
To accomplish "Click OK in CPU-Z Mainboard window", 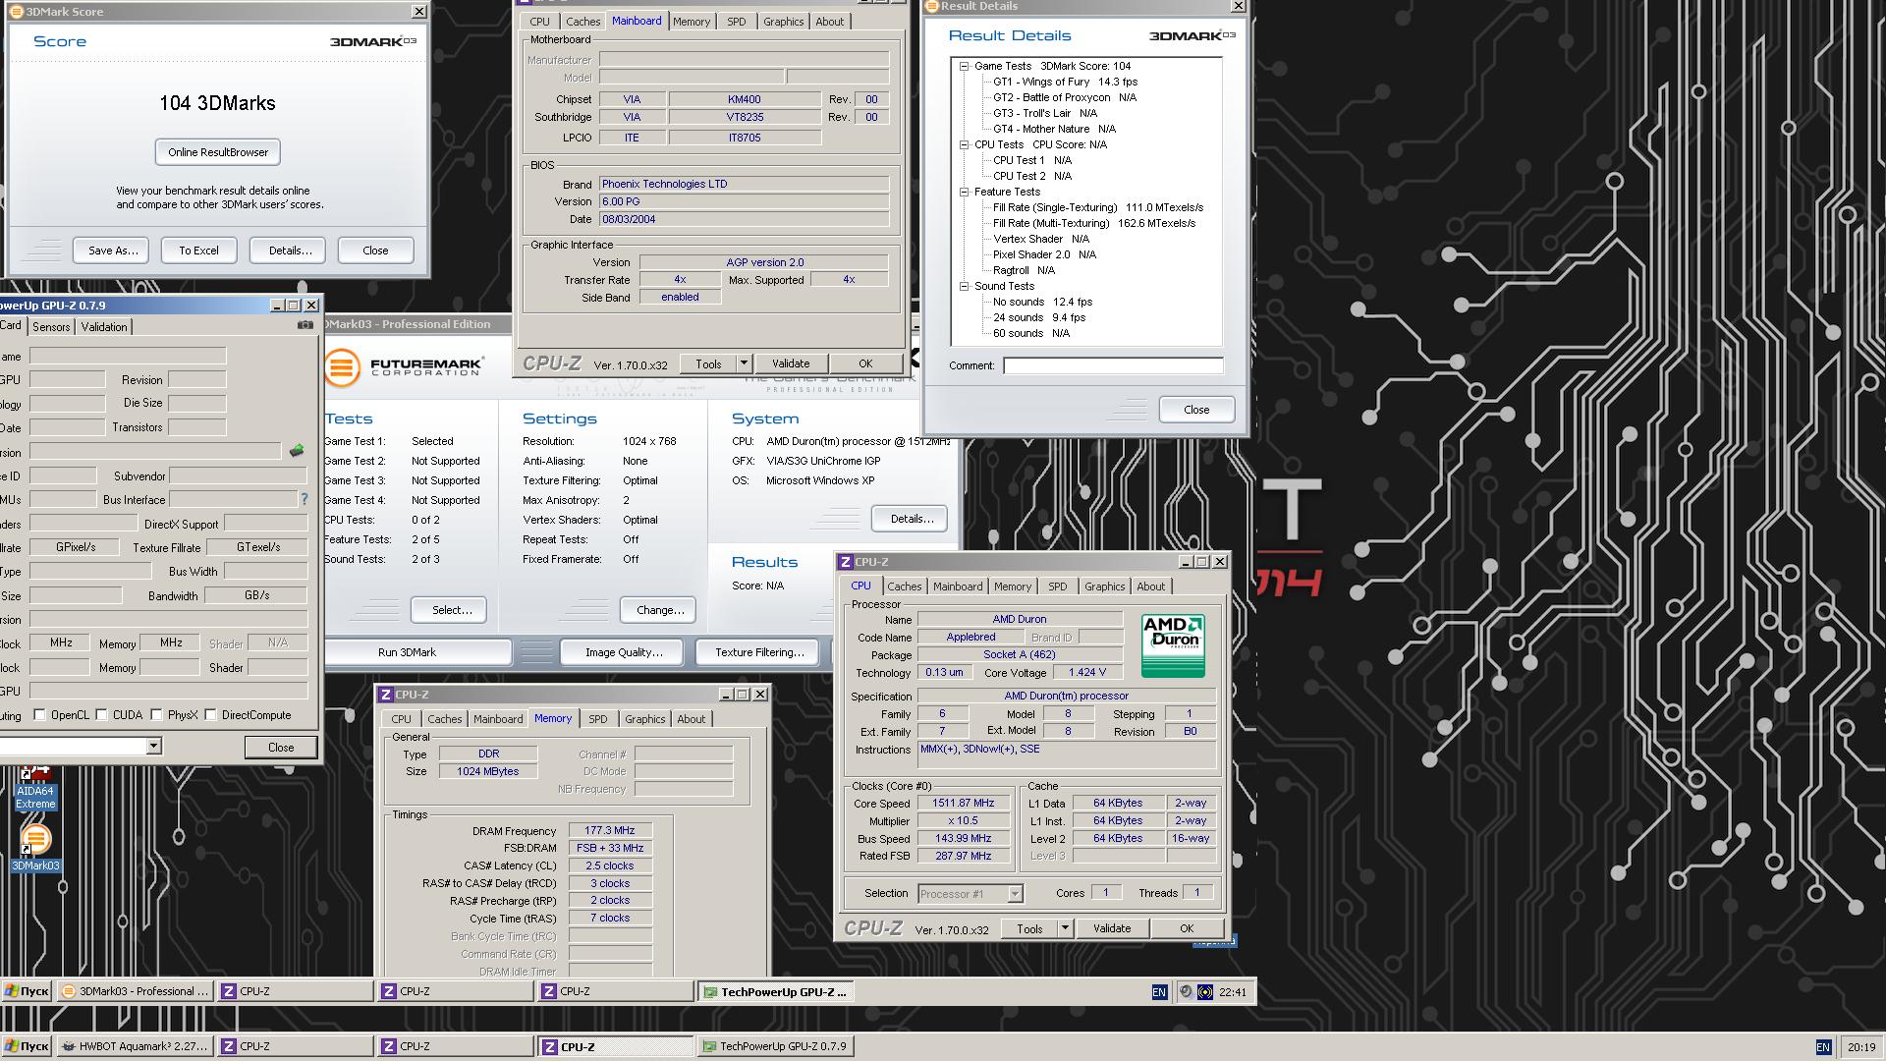I will (x=865, y=363).
